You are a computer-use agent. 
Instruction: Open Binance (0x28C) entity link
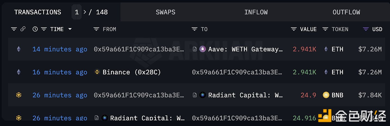[x=132, y=72]
